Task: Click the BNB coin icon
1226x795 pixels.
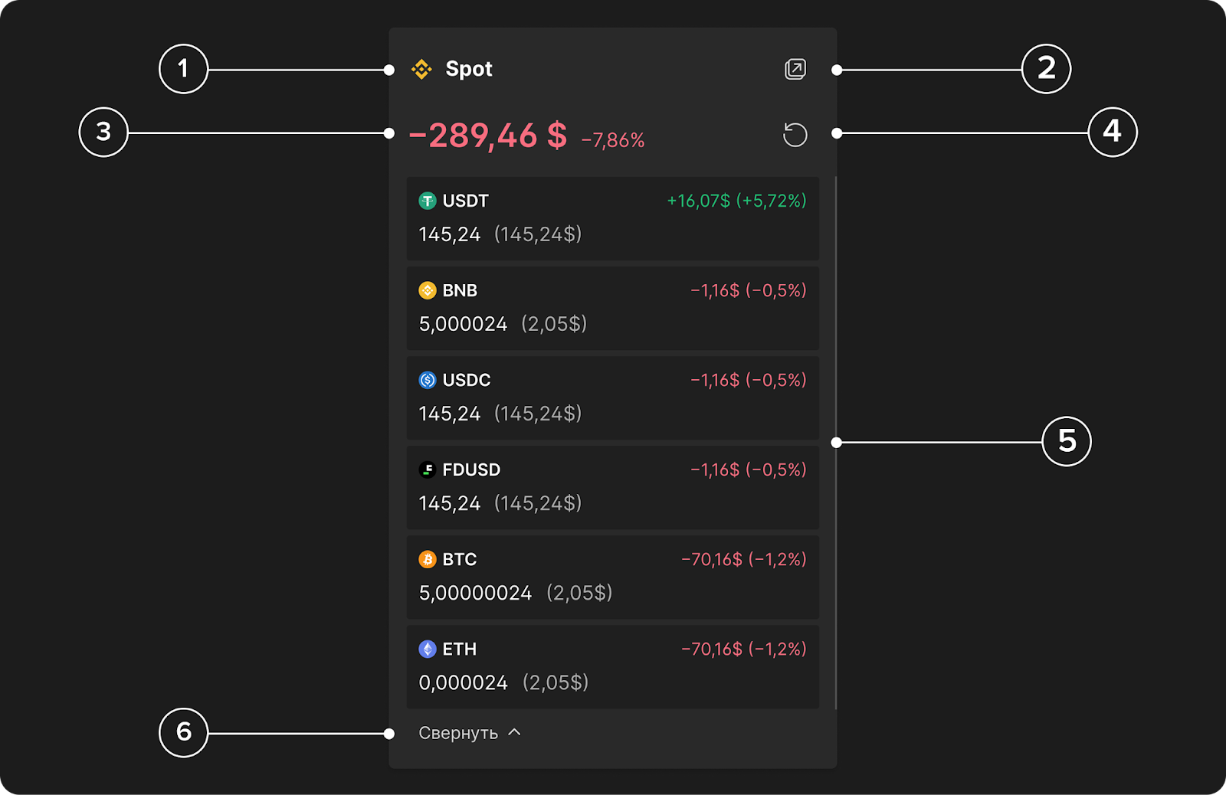Action: (428, 290)
